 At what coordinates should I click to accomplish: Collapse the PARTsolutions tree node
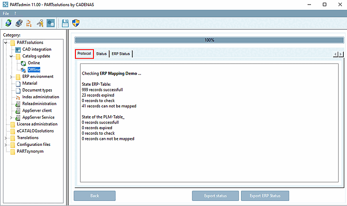click(x=6, y=43)
